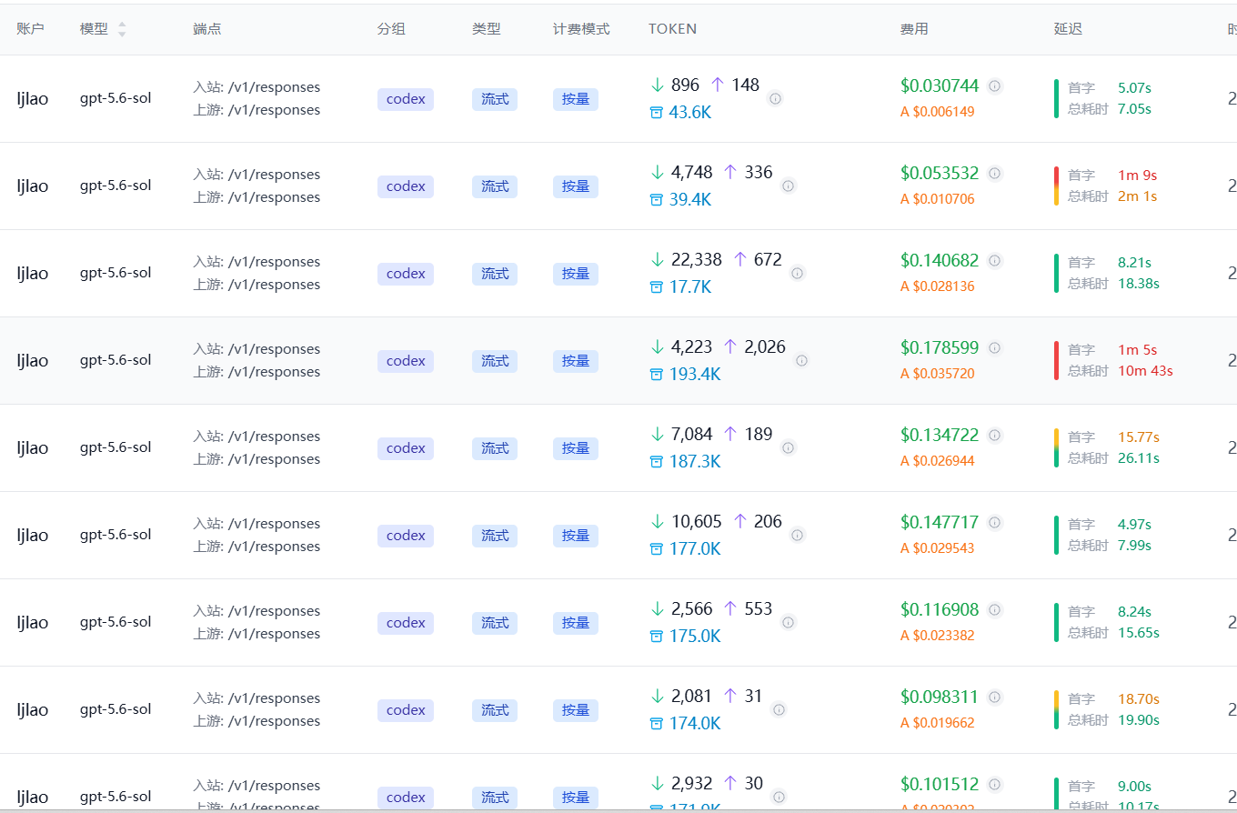This screenshot has height=813, width=1237.
Task: Select the orange cost A $0.029543
Action: tap(938, 548)
